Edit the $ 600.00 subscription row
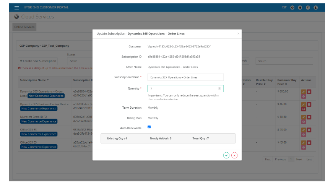Screen dimensions: 333x186 303,91
